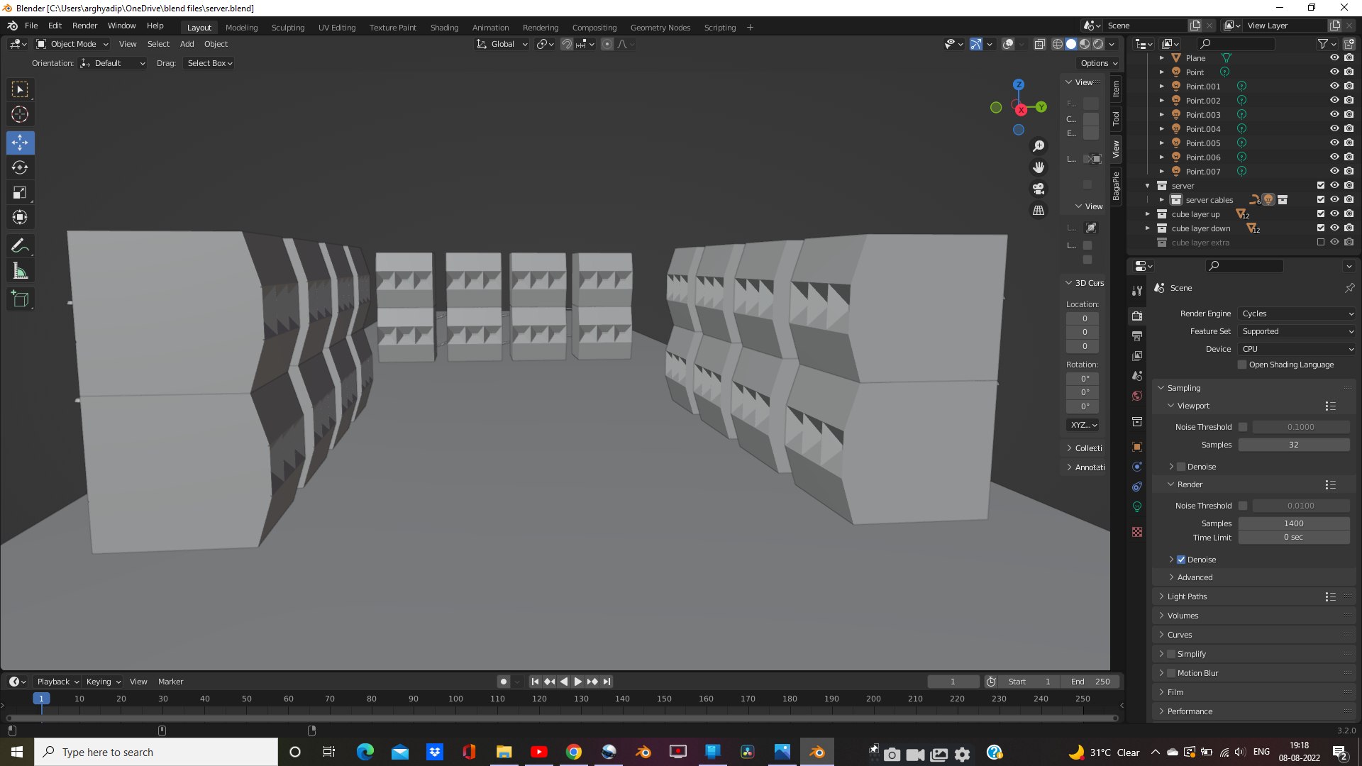Screen dimensions: 1362x766
Task: Open the Playback popover
Action: 57,682
